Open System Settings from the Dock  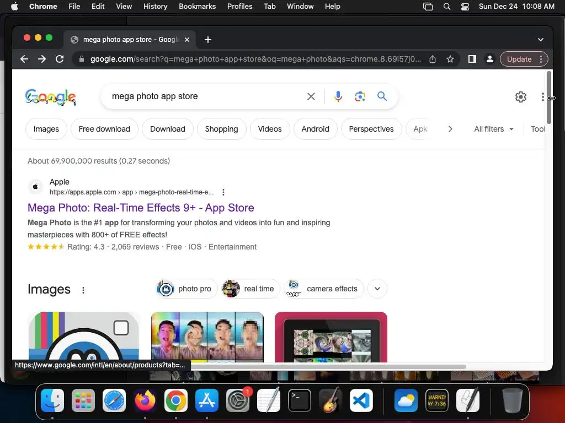tap(238, 400)
